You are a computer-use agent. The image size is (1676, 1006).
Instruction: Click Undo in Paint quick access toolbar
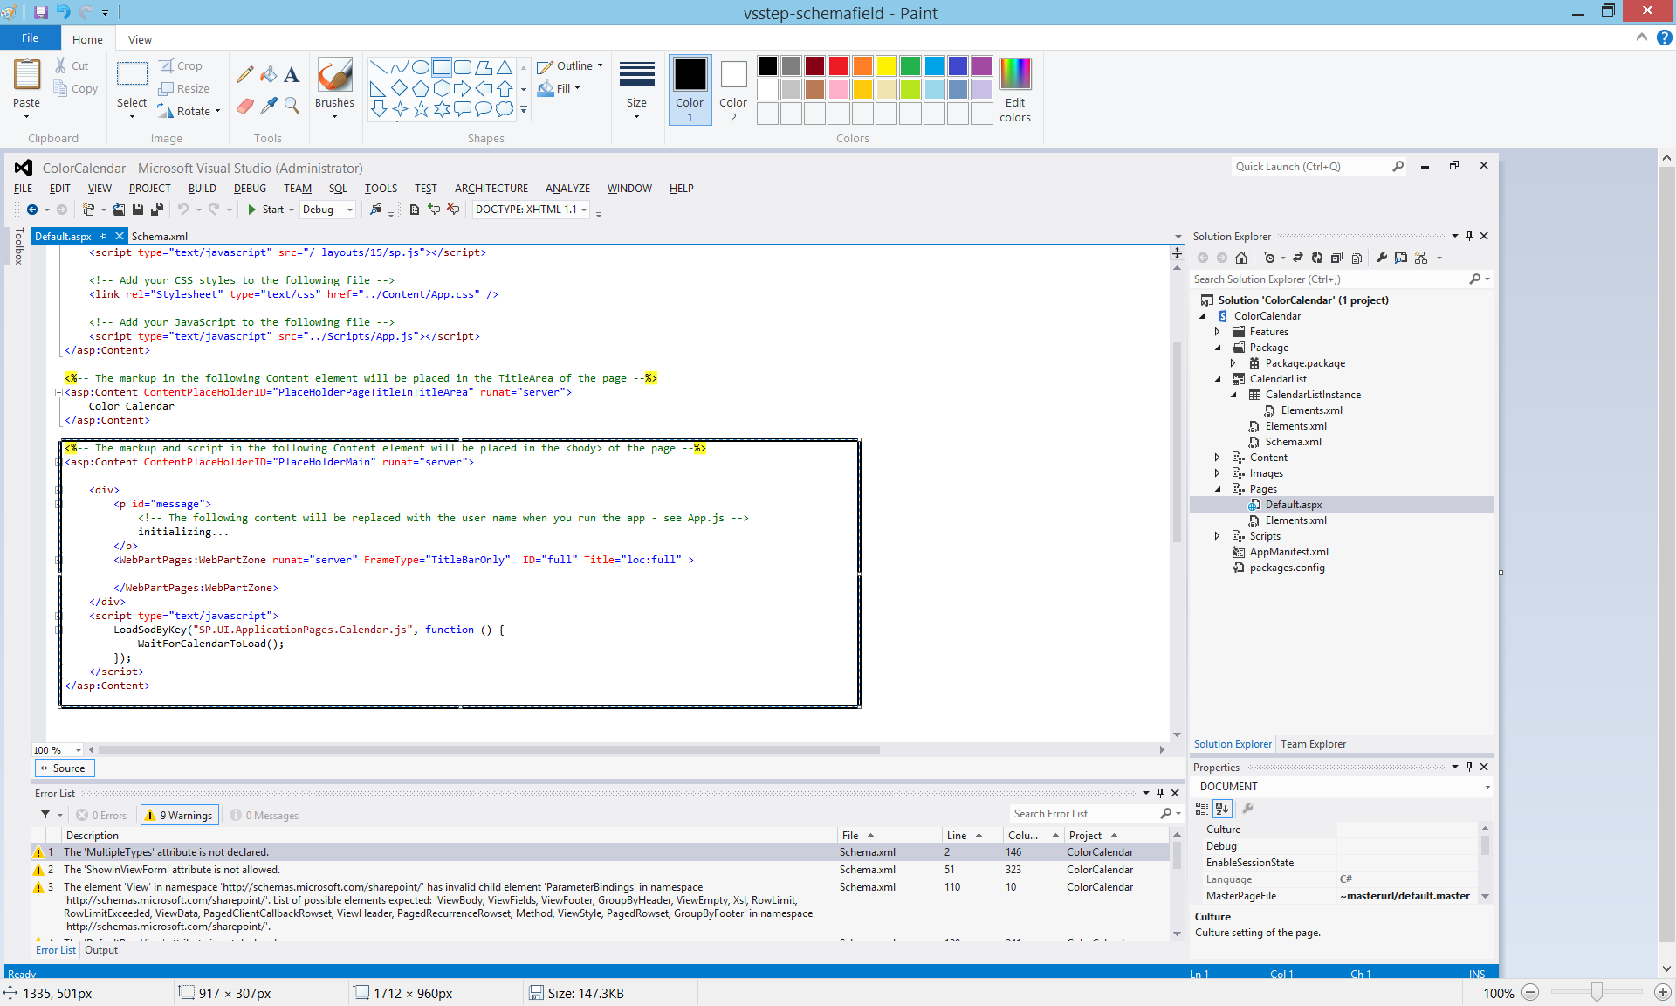coord(63,12)
